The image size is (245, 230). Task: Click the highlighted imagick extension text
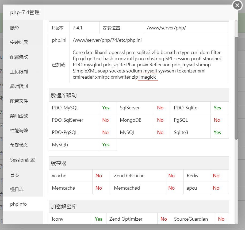pos(148,77)
